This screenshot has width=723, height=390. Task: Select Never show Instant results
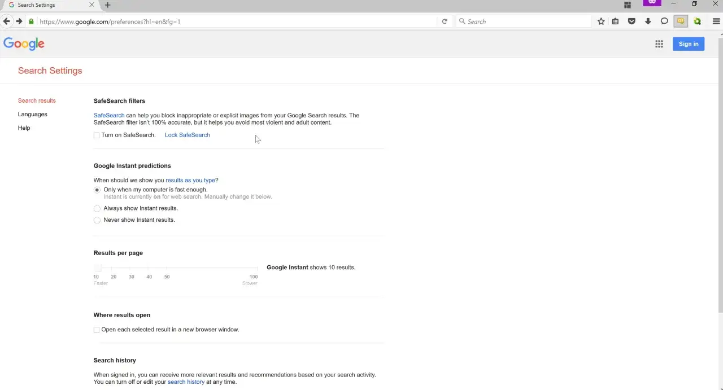click(x=97, y=220)
